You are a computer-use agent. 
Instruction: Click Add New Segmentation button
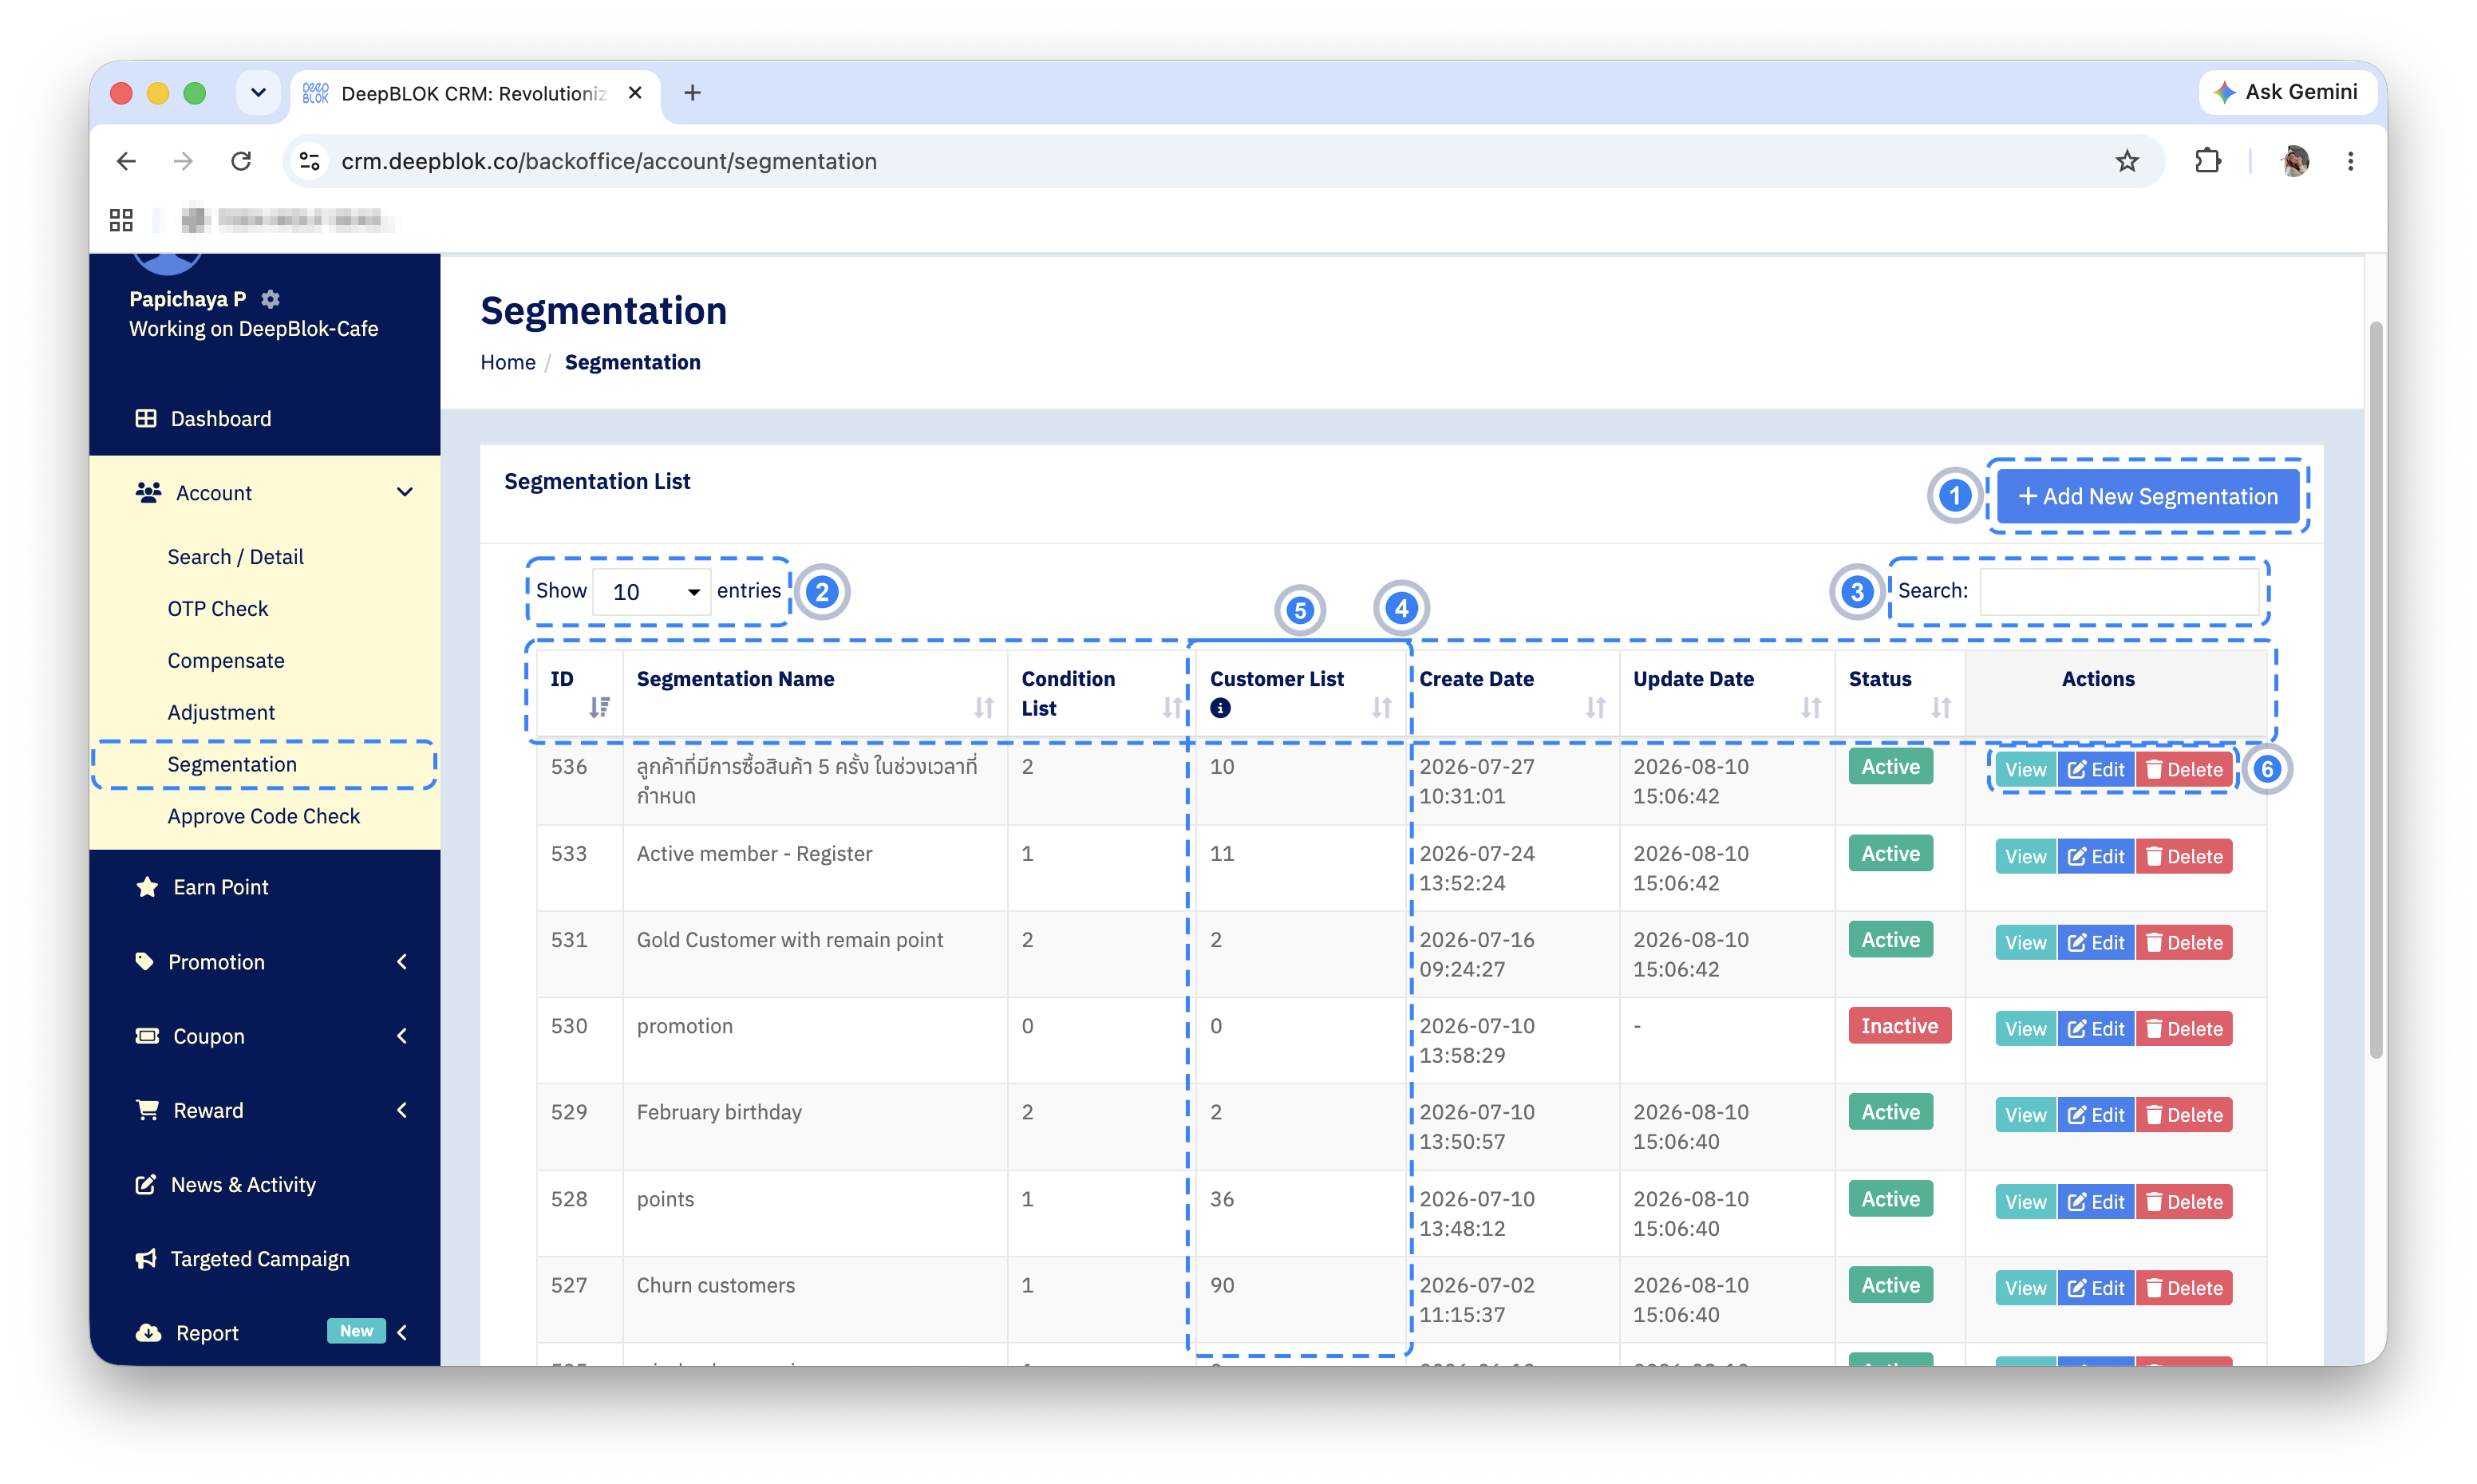coord(2147,497)
